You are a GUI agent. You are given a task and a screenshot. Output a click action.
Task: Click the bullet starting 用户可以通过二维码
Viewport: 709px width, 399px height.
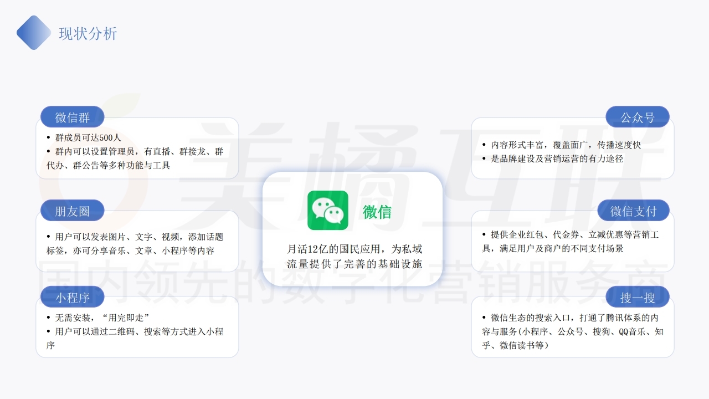pyautogui.click(x=135, y=339)
